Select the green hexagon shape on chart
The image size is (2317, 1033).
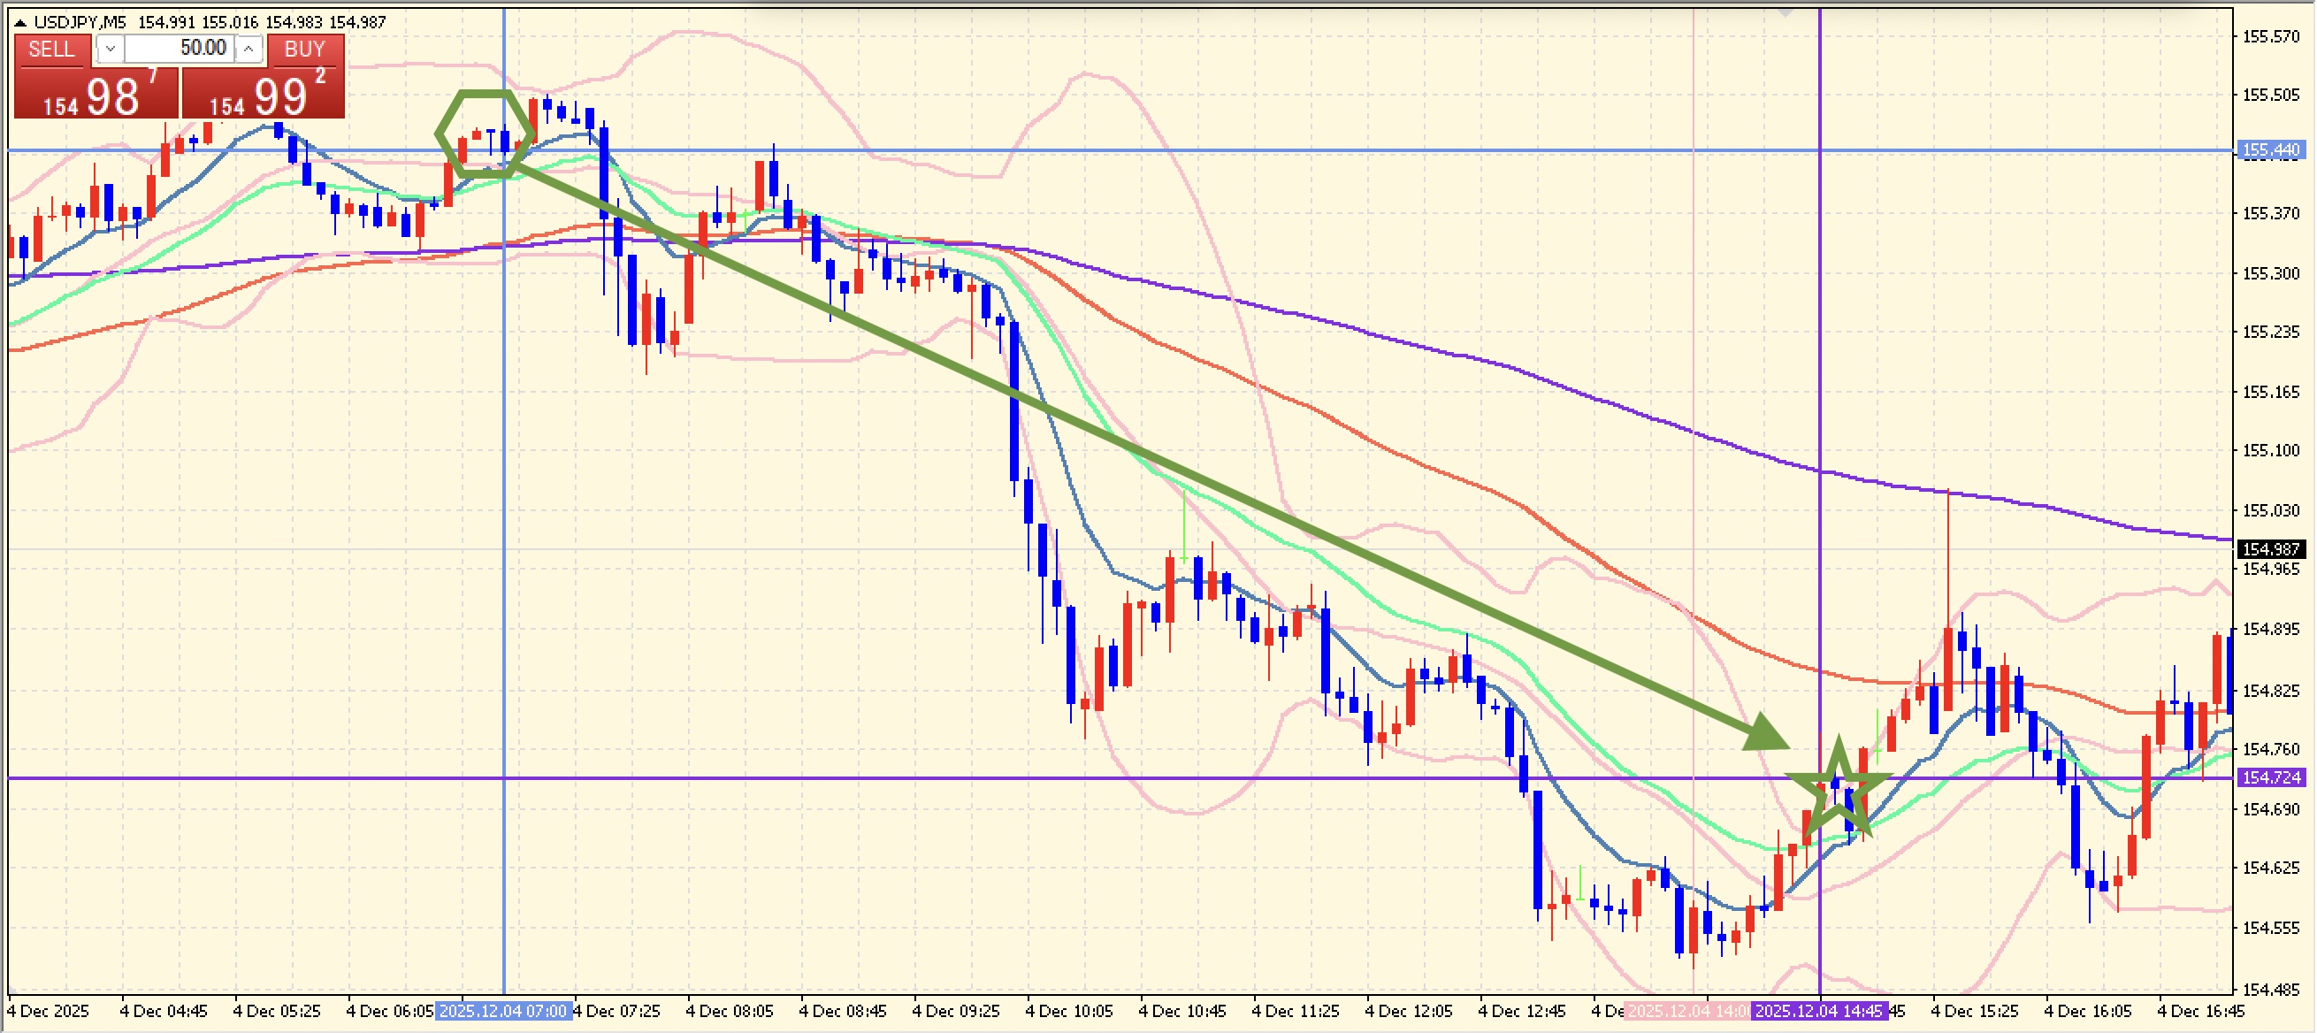pos(486,95)
